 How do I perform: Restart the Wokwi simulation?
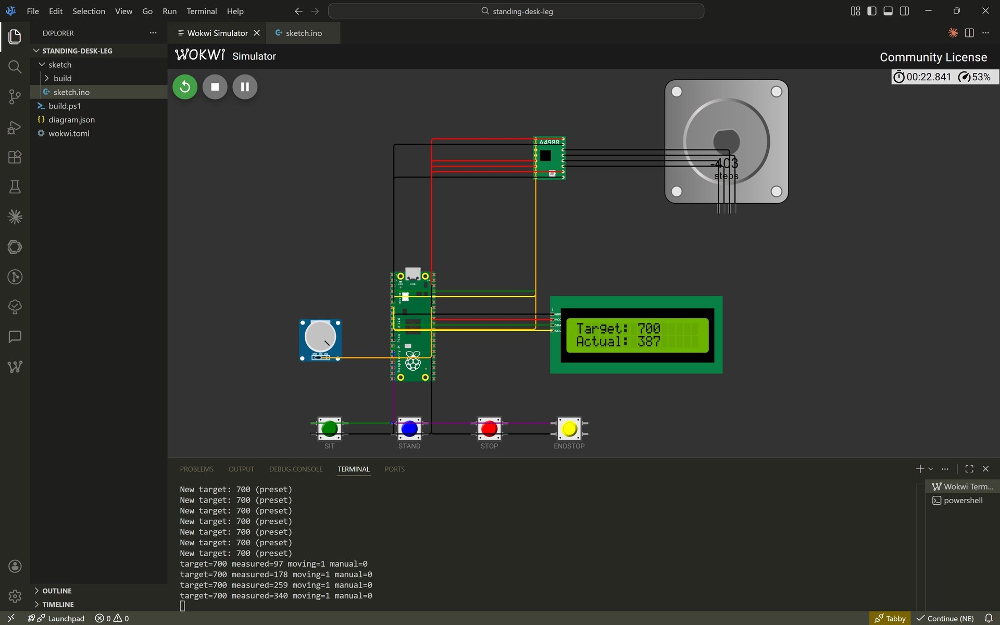(x=184, y=86)
